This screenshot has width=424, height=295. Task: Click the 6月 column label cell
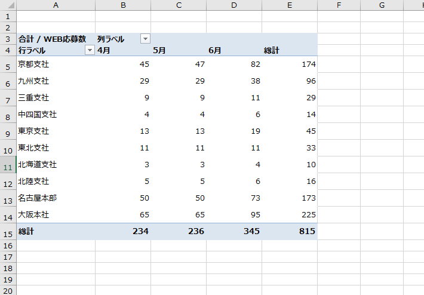pos(234,50)
